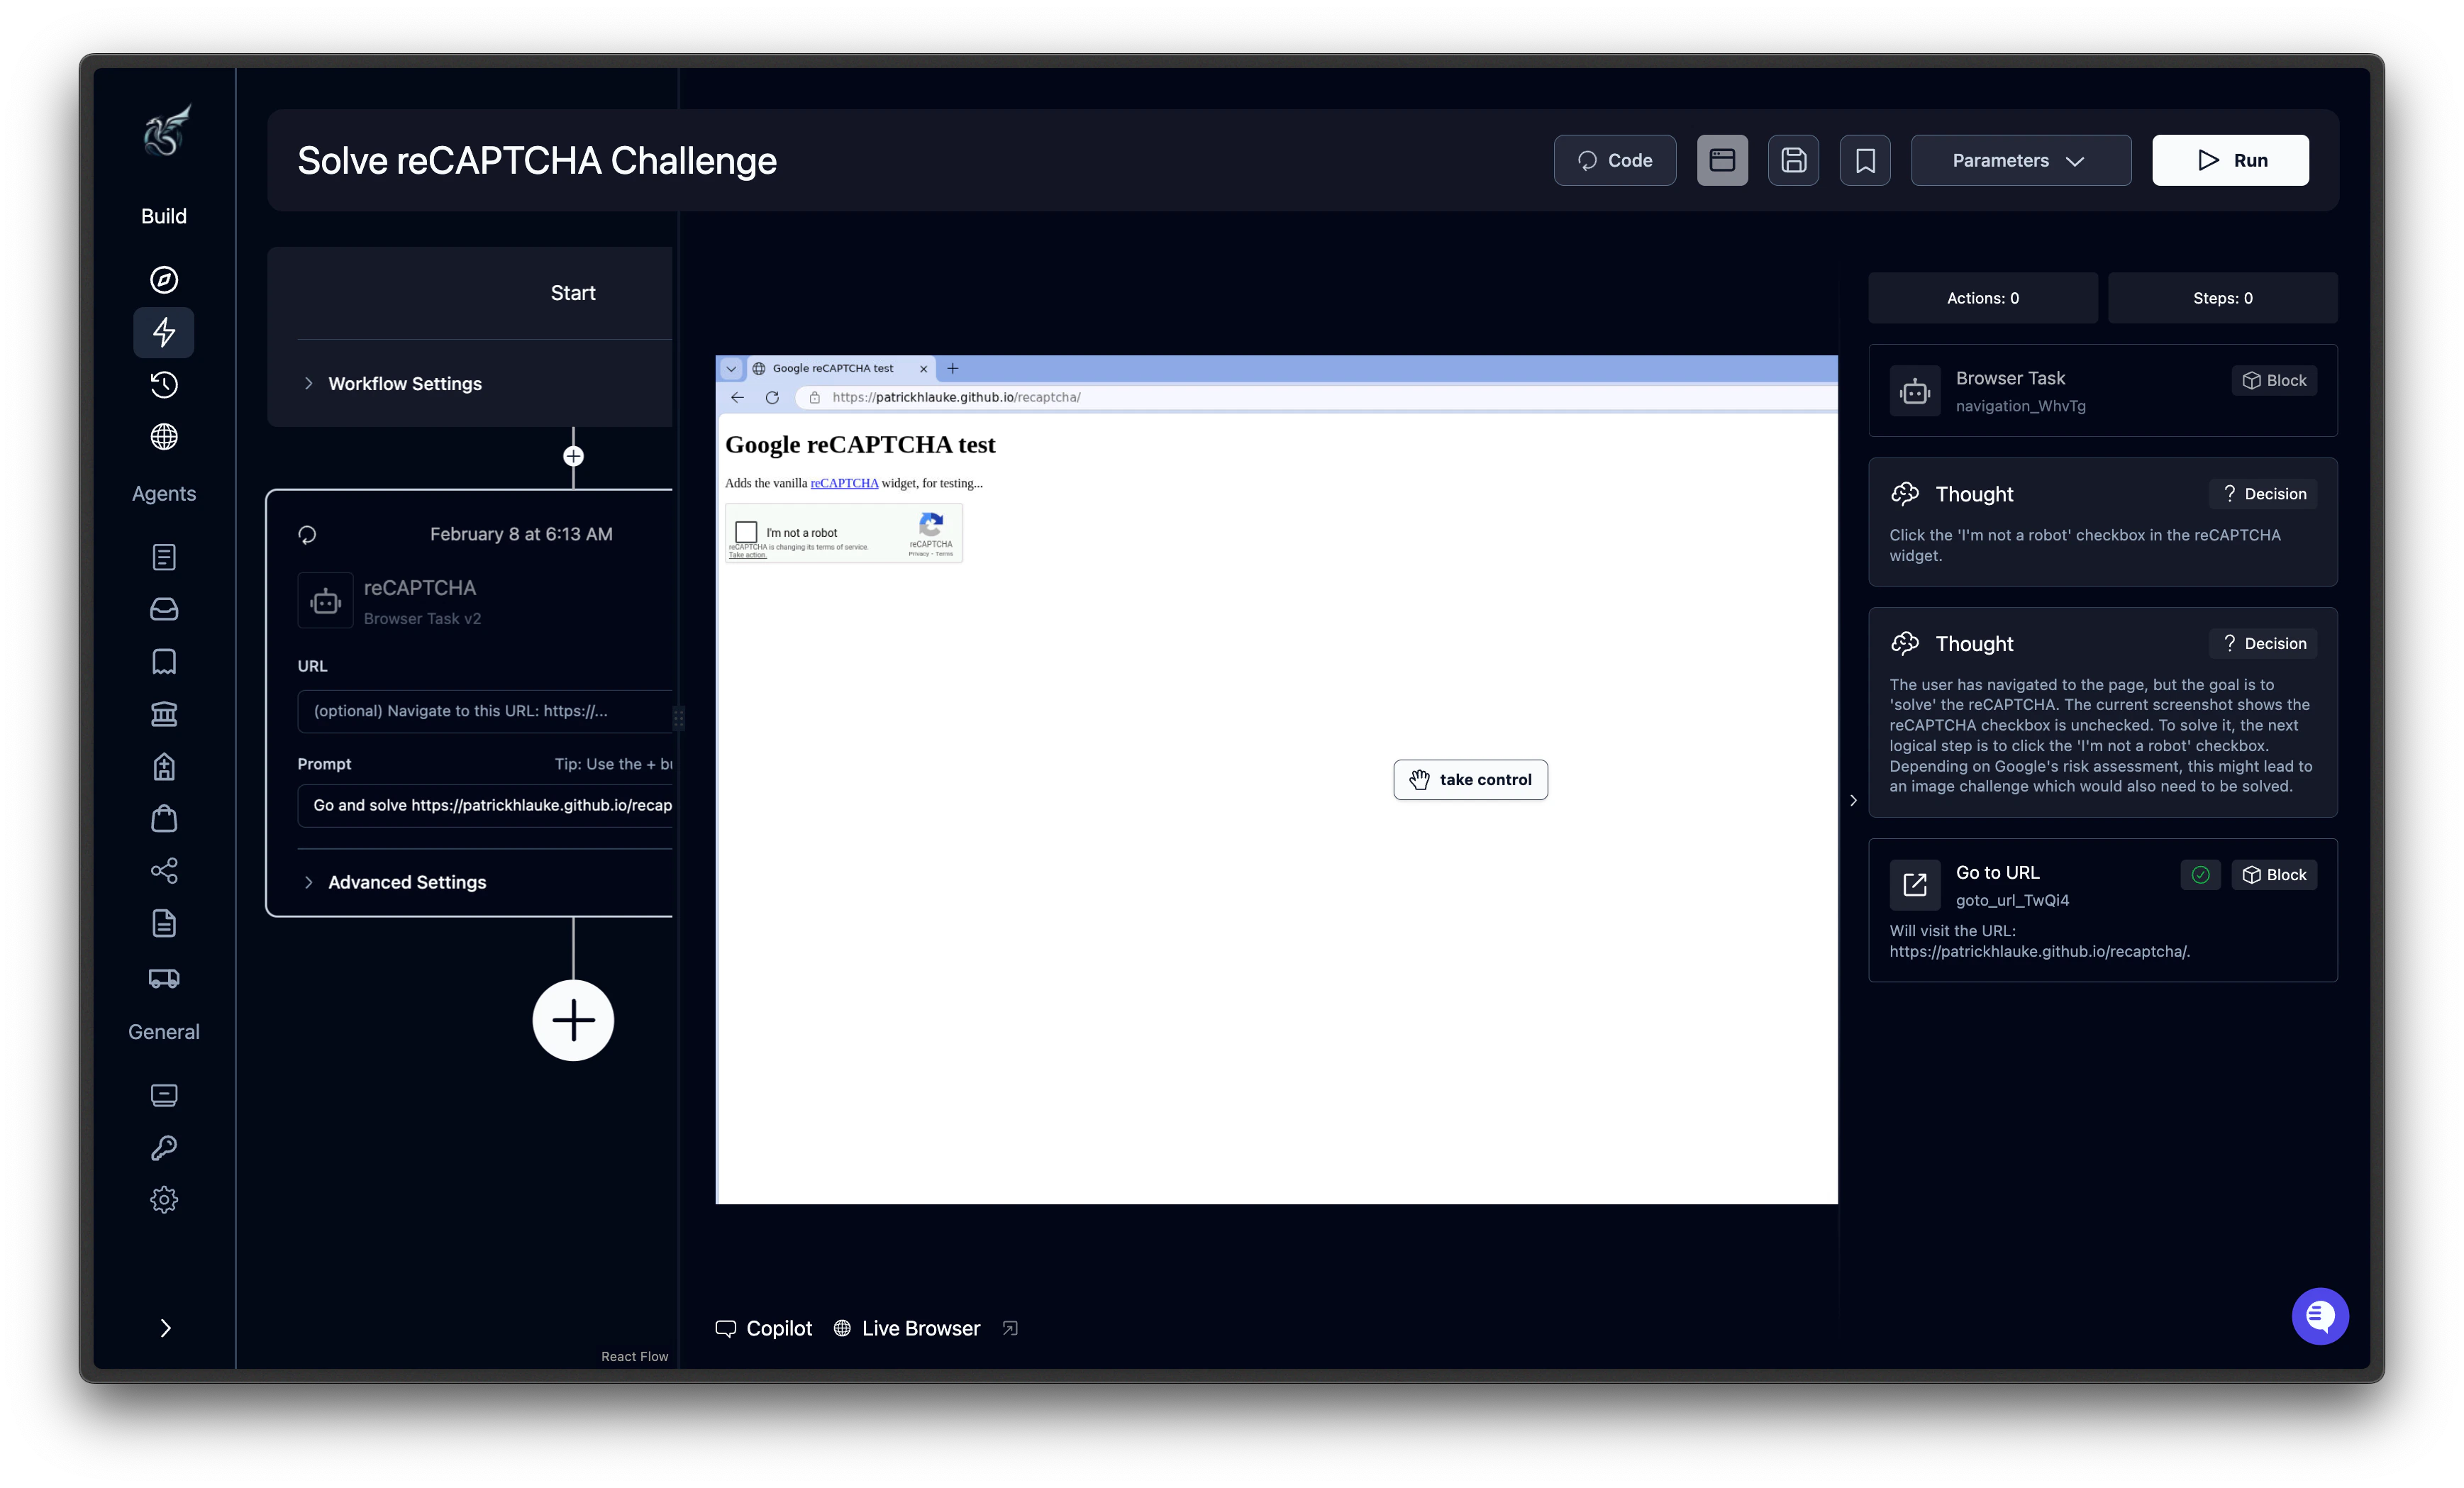This screenshot has width=2464, height=1488.
Task: Click the compass Discover icon in sidebar
Action: 164,280
